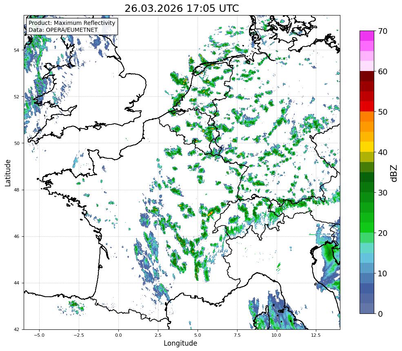Click the latitude tick label 44
The height and width of the screenshot is (351, 402).
(x=17, y=283)
